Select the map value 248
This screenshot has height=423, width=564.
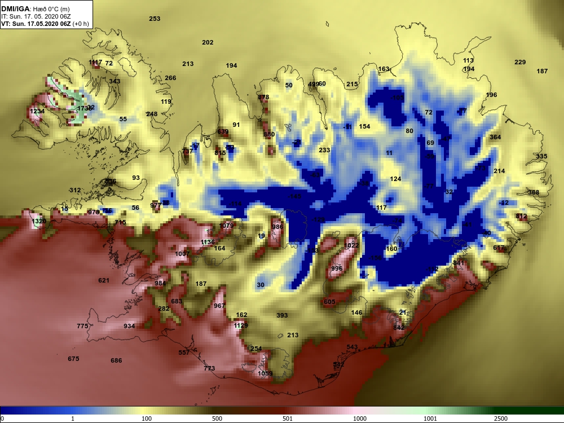tap(152, 114)
